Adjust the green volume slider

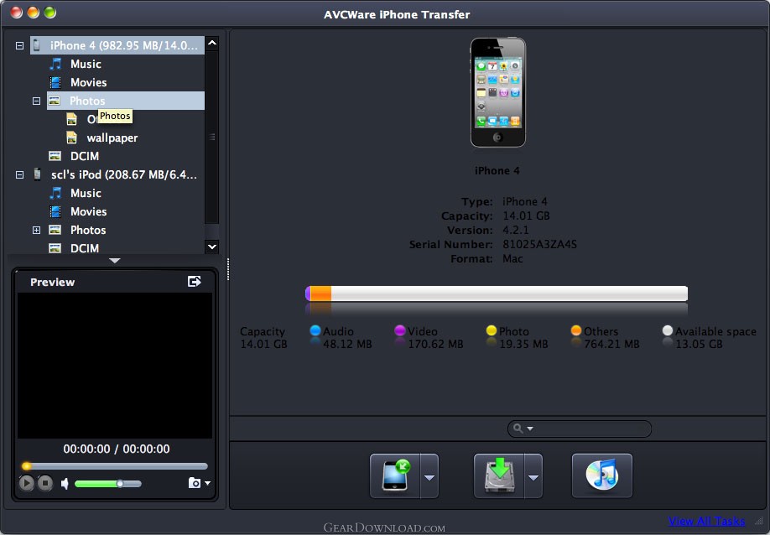coord(108,484)
